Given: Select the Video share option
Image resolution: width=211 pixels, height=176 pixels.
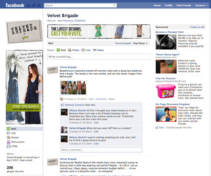Looking at the screenshot, I should [x=98, y=50].
